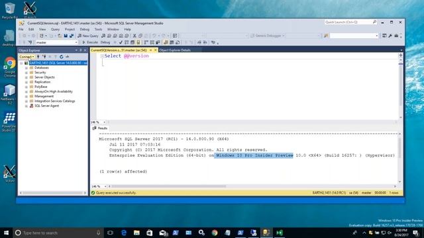Close the Object Explorer panel
Screen dimensions: 424x238
pos(85,50)
